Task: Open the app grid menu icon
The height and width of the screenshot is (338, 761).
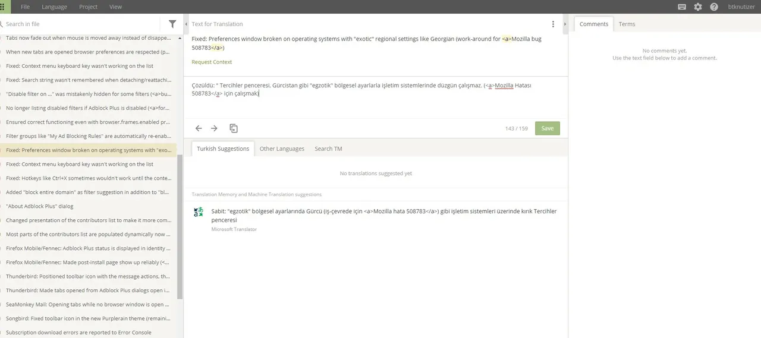Action: click(2, 7)
